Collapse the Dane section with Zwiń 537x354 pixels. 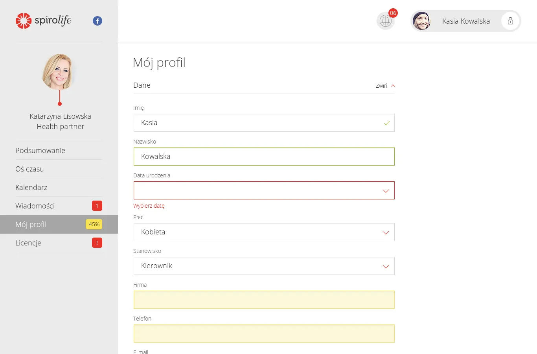point(385,86)
